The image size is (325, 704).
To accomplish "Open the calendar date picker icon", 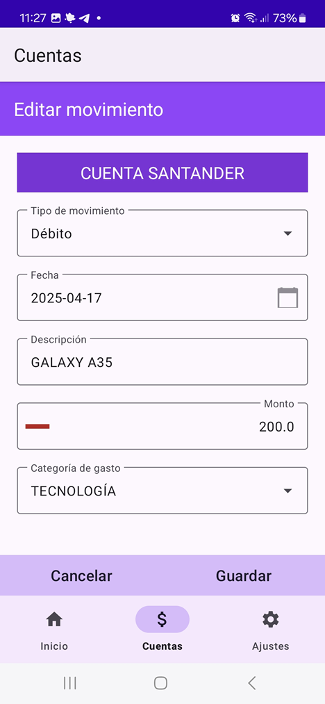I will pos(287,297).
